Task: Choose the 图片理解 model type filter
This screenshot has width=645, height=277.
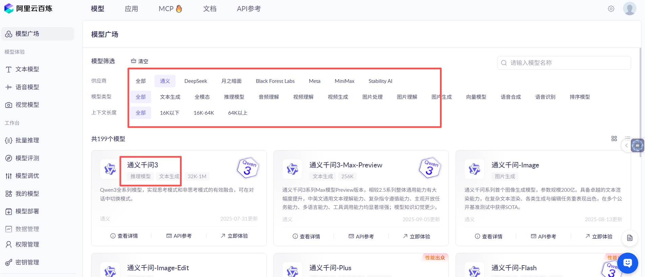Action: pyautogui.click(x=407, y=97)
